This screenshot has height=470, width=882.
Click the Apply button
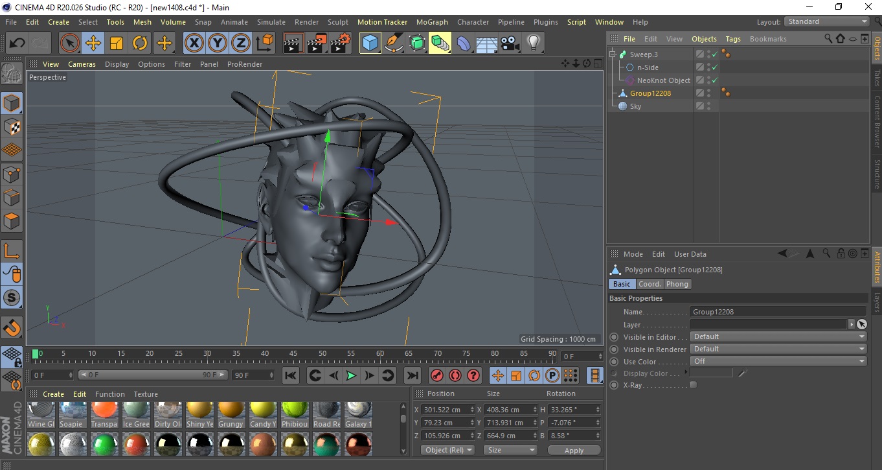point(574,451)
